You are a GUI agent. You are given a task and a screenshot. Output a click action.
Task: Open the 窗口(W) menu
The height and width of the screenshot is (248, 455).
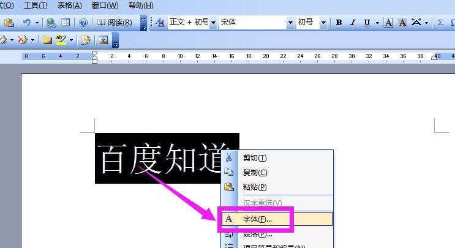105,6
